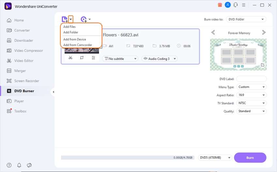Open the help question mark icon
This screenshot has width=277, height=172.
pyautogui.click(x=9, y=165)
